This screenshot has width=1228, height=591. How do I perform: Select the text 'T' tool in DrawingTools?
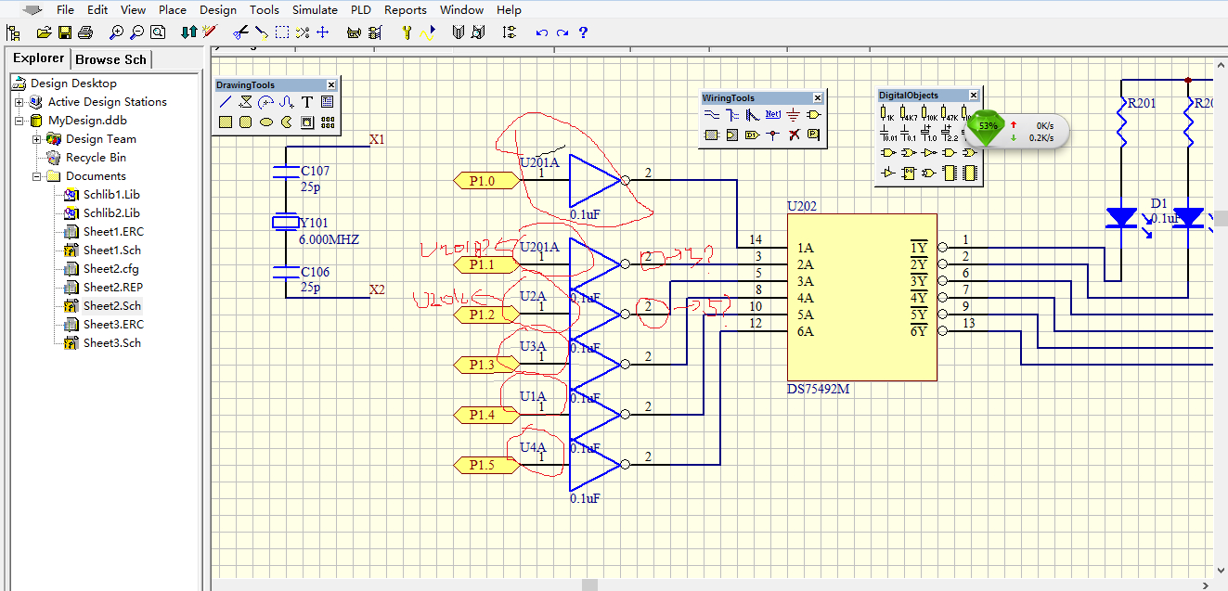[306, 102]
